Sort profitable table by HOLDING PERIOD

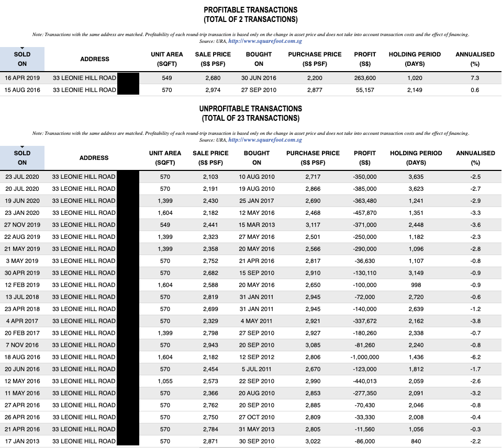(415, 59)
